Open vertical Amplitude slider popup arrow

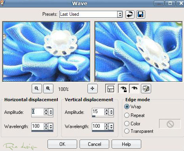112,112
